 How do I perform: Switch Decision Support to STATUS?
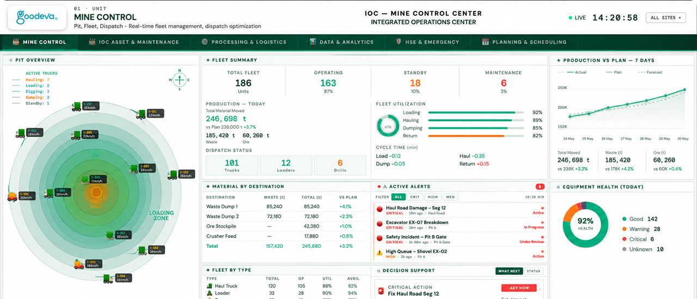(x=534, y=271)
